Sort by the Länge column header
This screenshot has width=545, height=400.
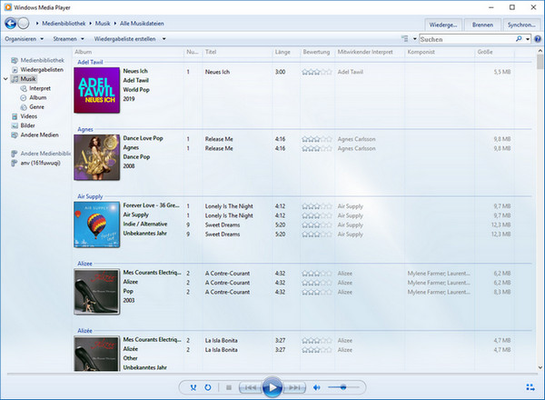pyautogui.click(x=286, y=52)
